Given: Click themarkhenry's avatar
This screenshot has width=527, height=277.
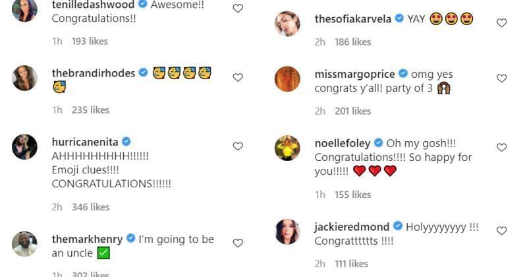Looking at the screenshot, I should click(x=24, y=244).
